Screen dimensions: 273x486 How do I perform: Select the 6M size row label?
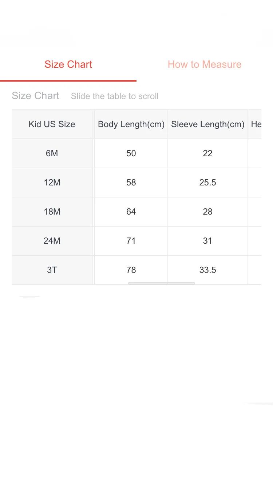(x=52, y=153)
